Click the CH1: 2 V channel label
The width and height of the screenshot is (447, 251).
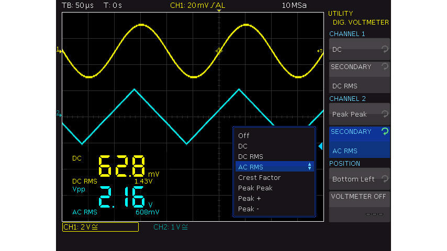coord(100,227)
